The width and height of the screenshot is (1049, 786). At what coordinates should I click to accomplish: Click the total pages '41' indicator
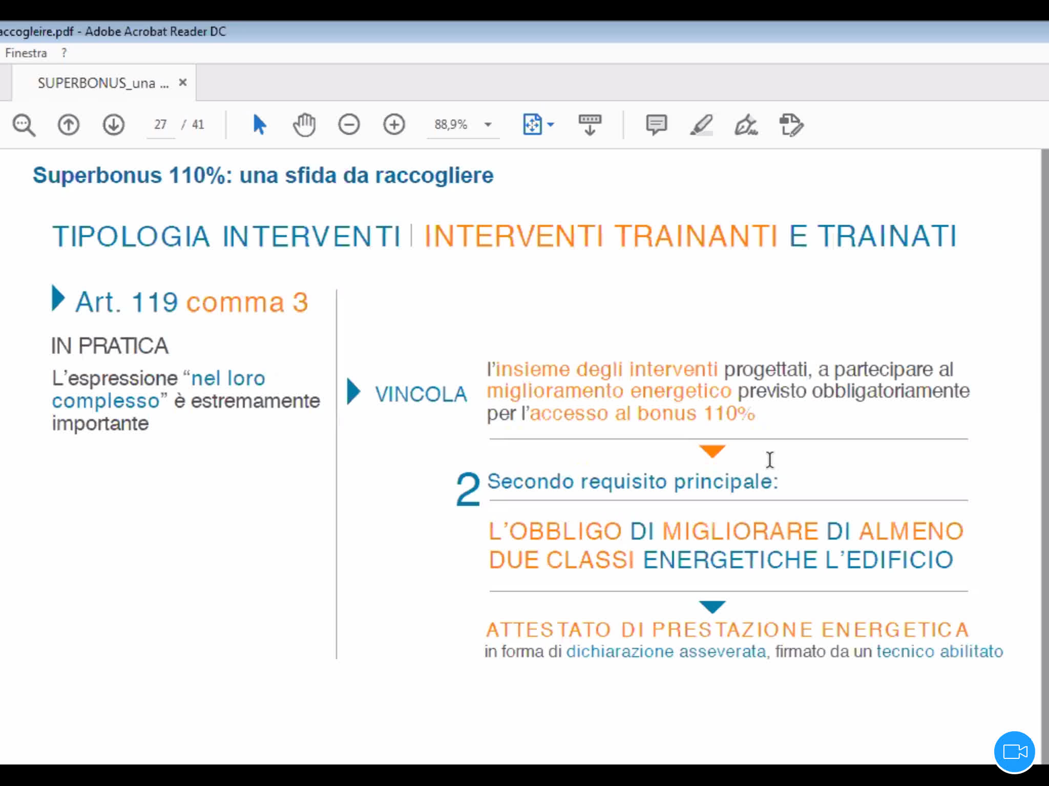click(198, 124)
